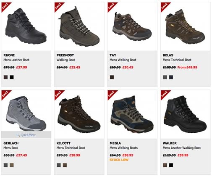Select the black swatch under Walker boot

tap(171, 165)
